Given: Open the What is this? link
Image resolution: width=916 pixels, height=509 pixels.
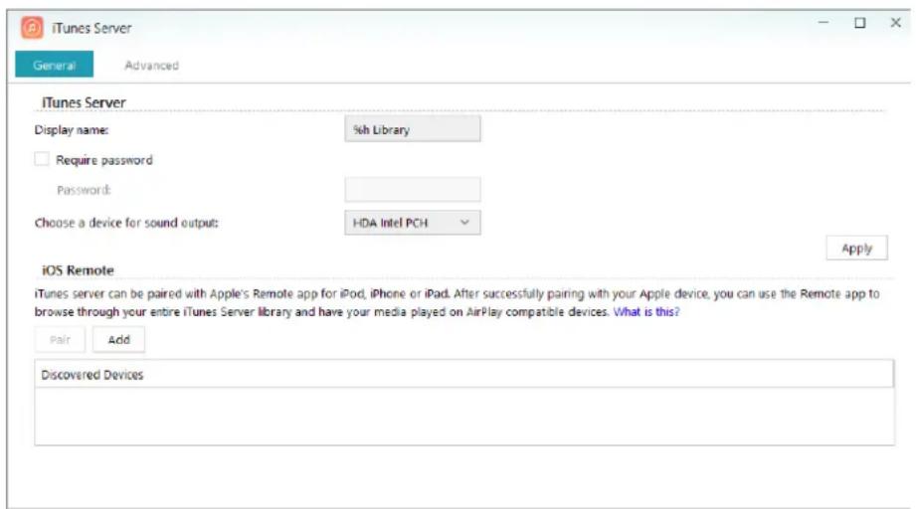Looking at the screenshot, I should pos(646,312).
